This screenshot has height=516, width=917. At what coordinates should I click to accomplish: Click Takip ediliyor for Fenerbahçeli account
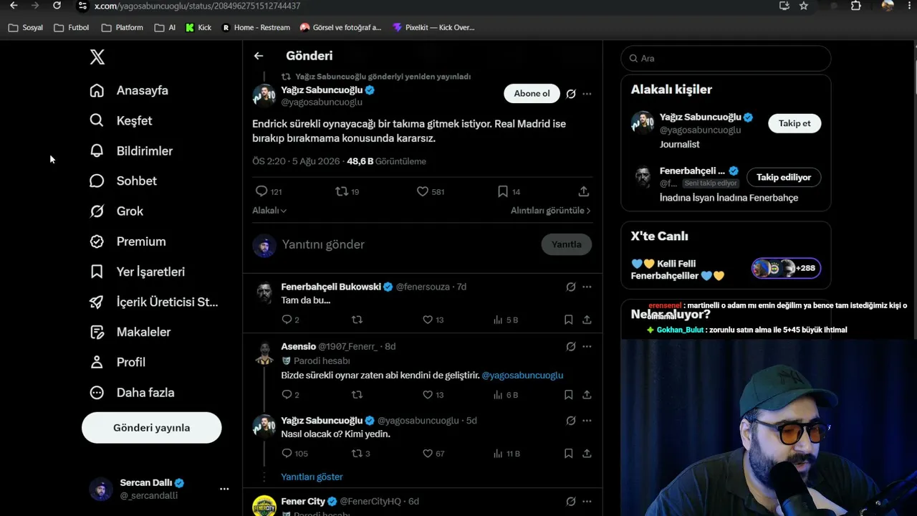click(x=784, y=177)
